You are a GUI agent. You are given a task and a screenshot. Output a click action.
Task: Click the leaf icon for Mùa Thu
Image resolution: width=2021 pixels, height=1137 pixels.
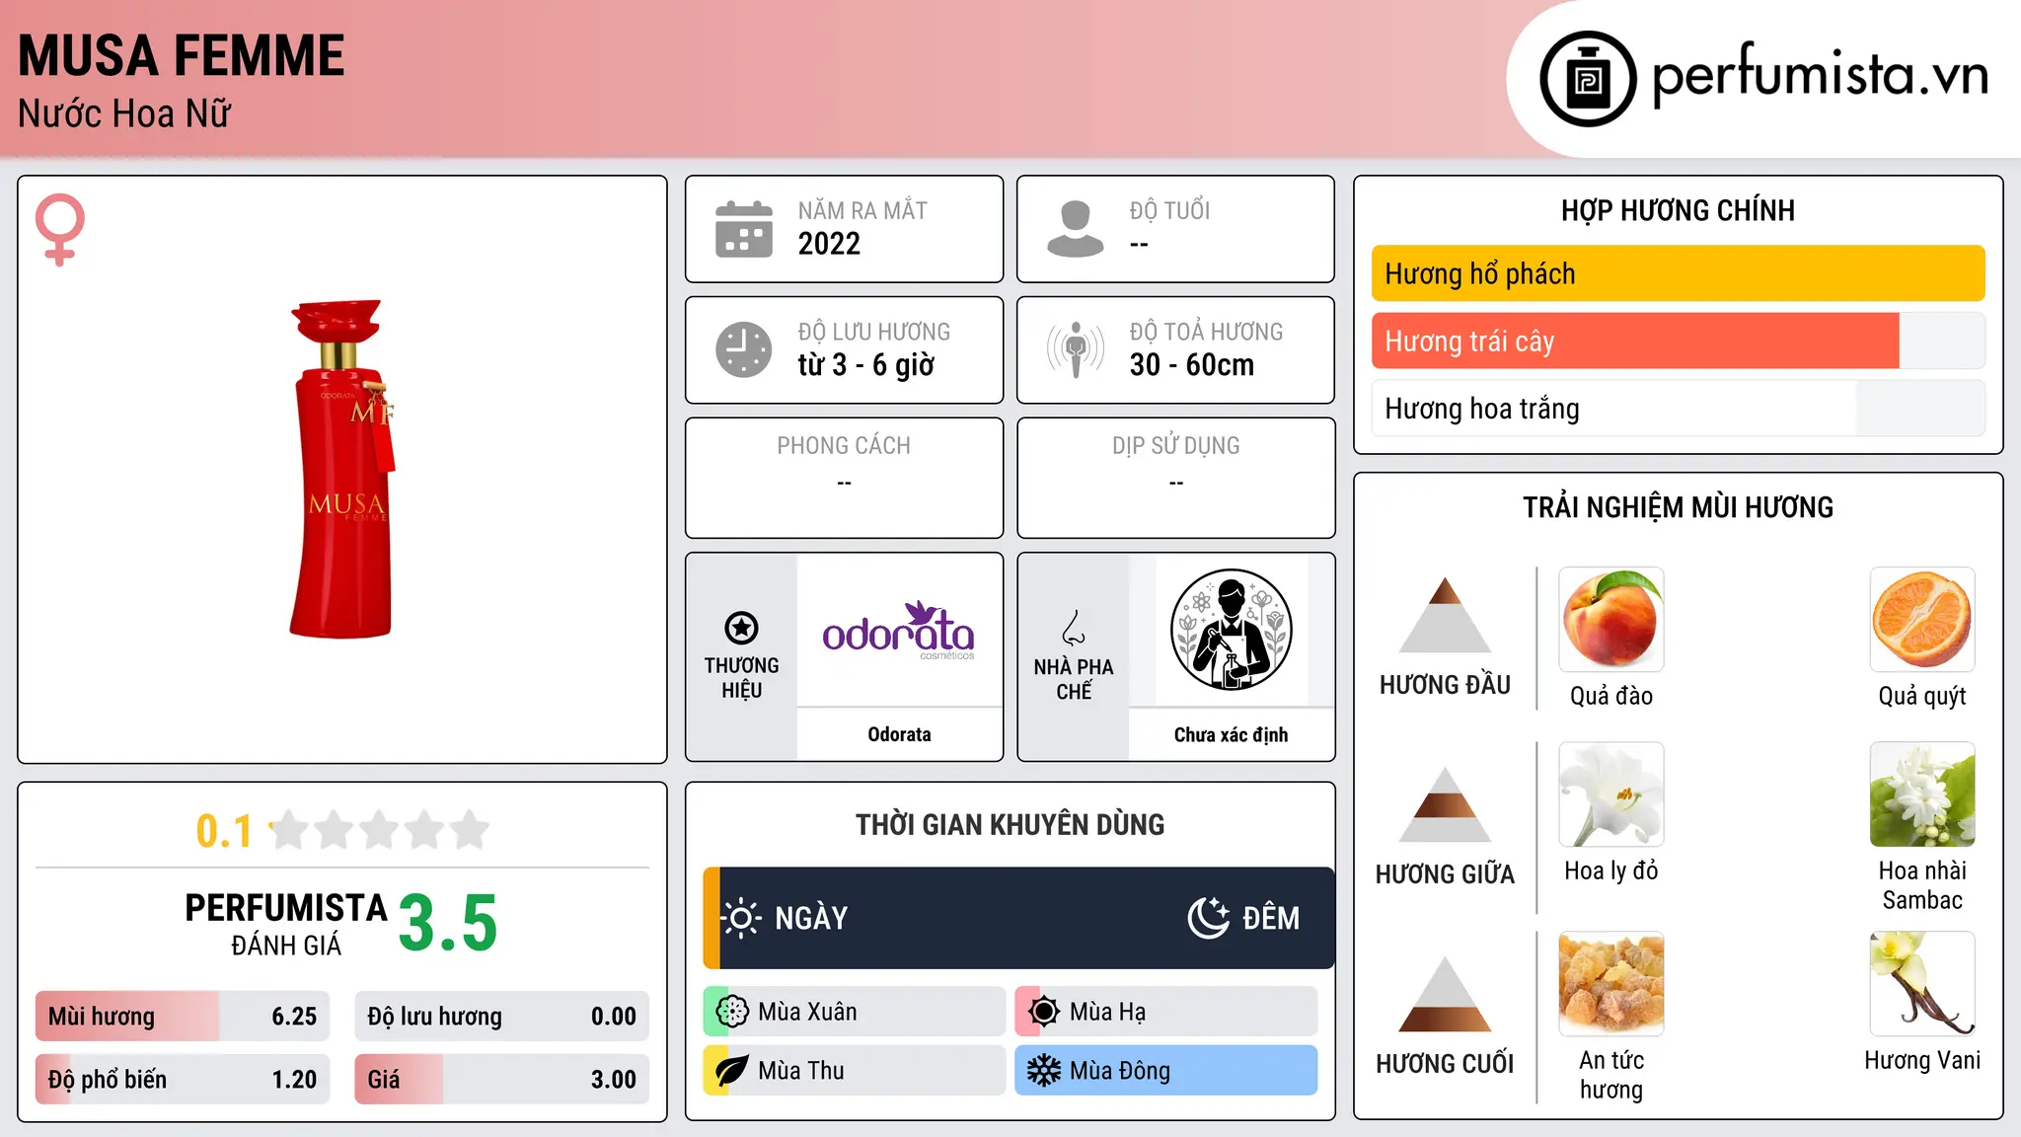[x=732, y=1071]
